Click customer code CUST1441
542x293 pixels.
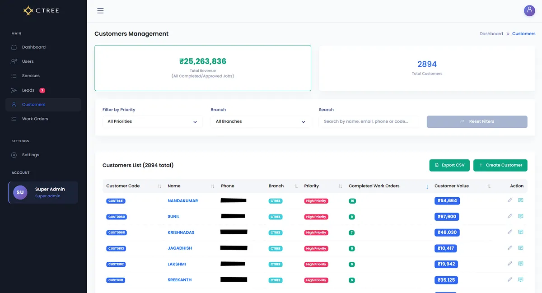116,201
